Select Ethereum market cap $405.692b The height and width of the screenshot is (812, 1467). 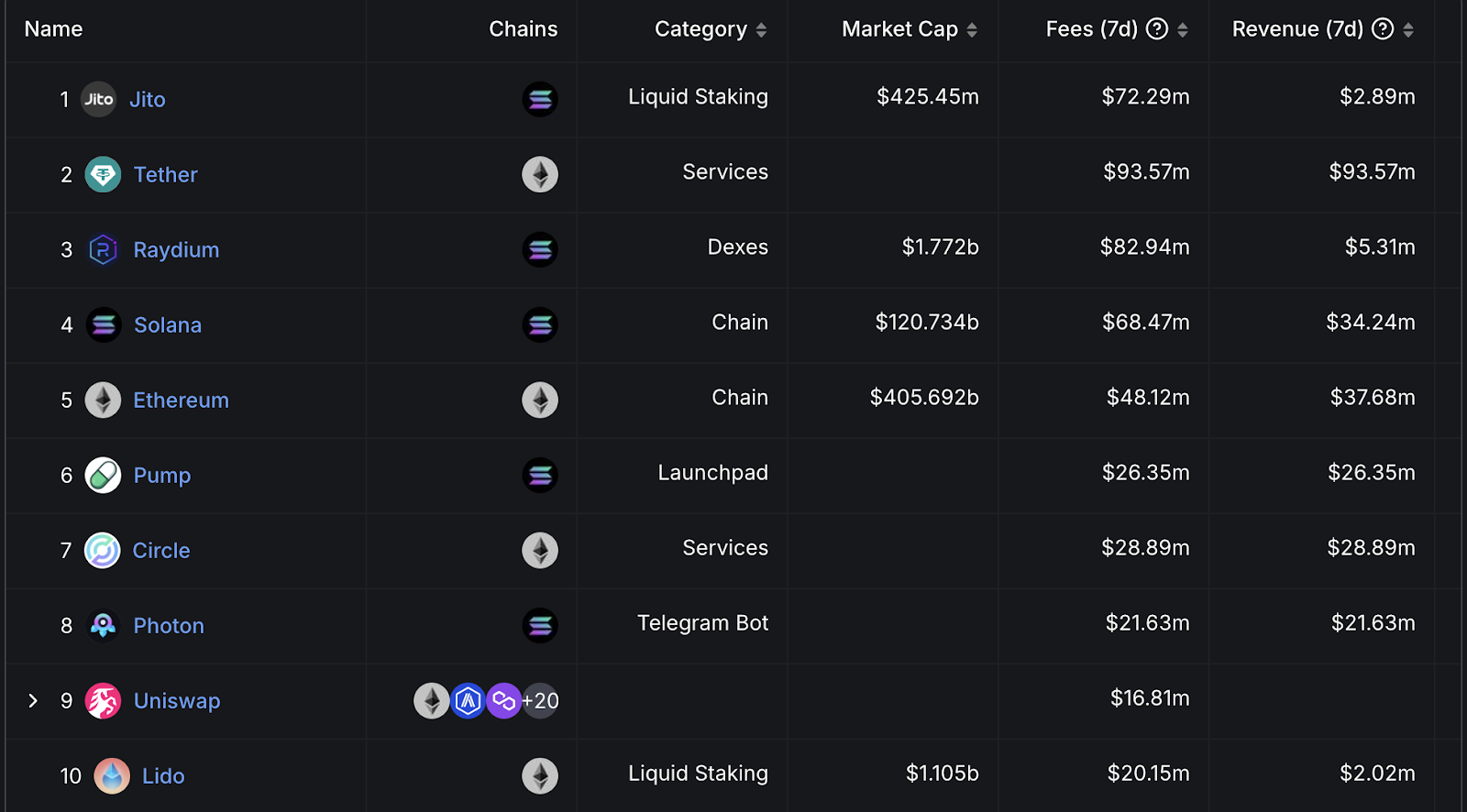924,397
